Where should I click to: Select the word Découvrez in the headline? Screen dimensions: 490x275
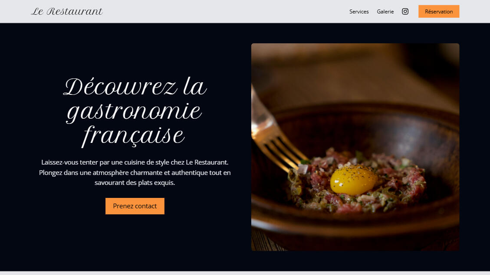point(121,87)
